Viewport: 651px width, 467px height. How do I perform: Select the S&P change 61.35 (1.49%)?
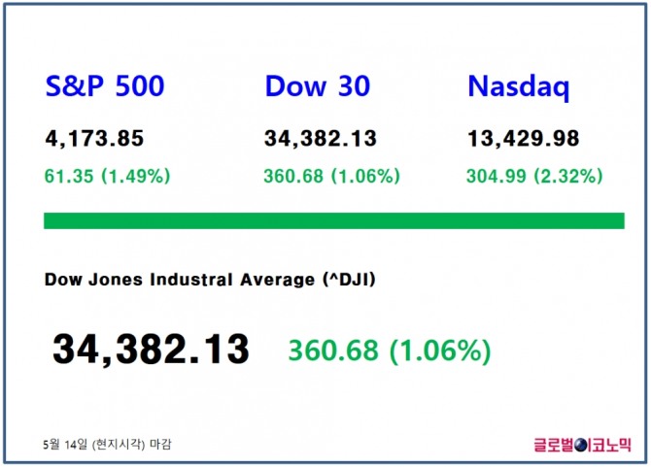(x=108, y=176)
